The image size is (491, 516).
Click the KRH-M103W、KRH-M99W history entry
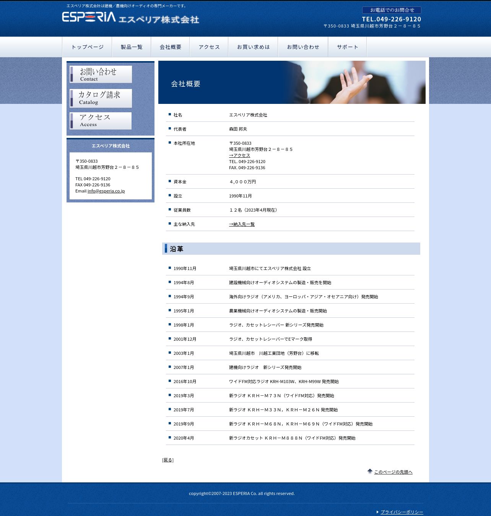[284, 382]
